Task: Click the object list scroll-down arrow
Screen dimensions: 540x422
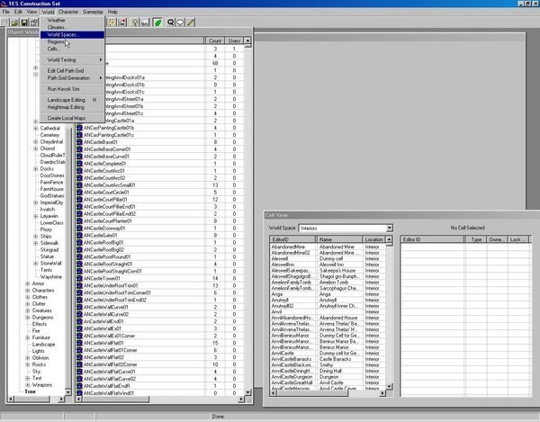Action: point(248,392)
